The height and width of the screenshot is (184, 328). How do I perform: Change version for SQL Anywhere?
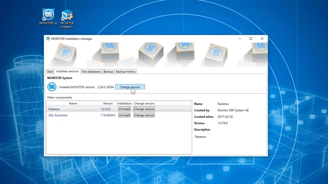click(x=144, y=115)
